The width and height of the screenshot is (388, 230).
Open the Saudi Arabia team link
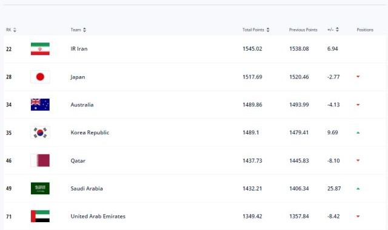[x=87, y=188]
